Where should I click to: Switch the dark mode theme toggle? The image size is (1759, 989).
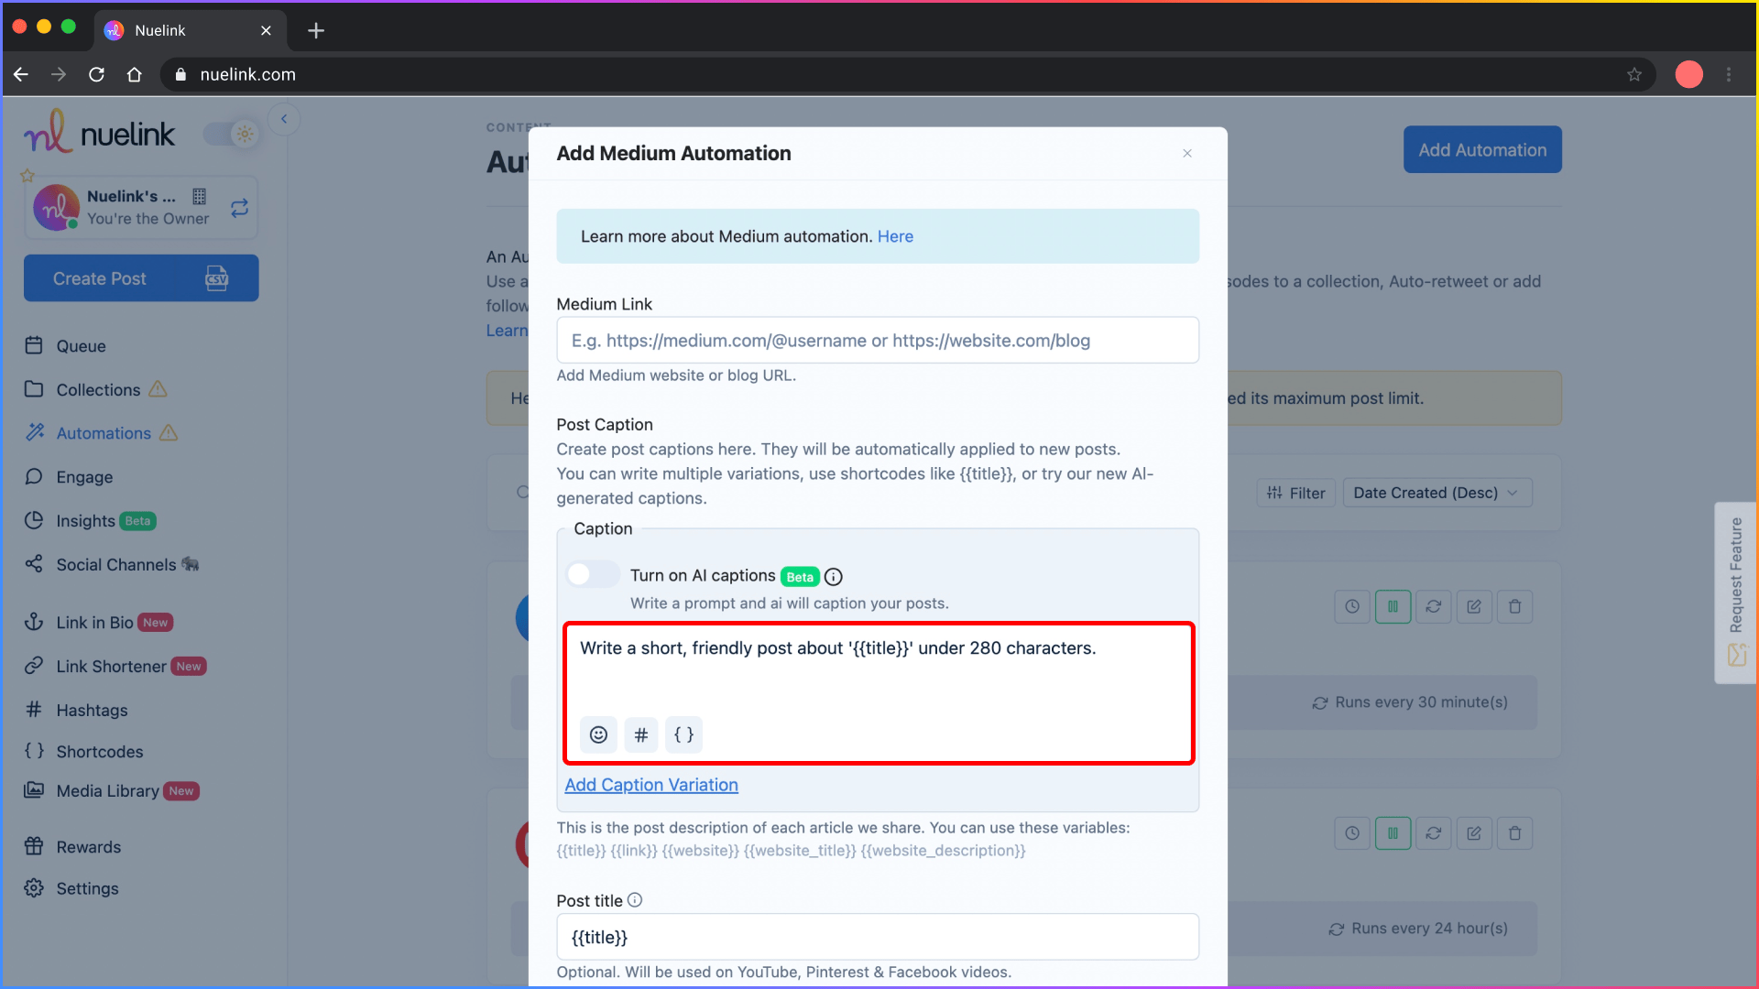coord(232,134)
